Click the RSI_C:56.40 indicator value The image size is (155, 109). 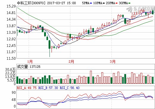(70, 88)
